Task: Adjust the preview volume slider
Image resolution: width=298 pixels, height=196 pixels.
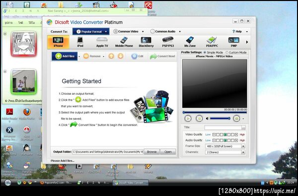Action: 220,119
